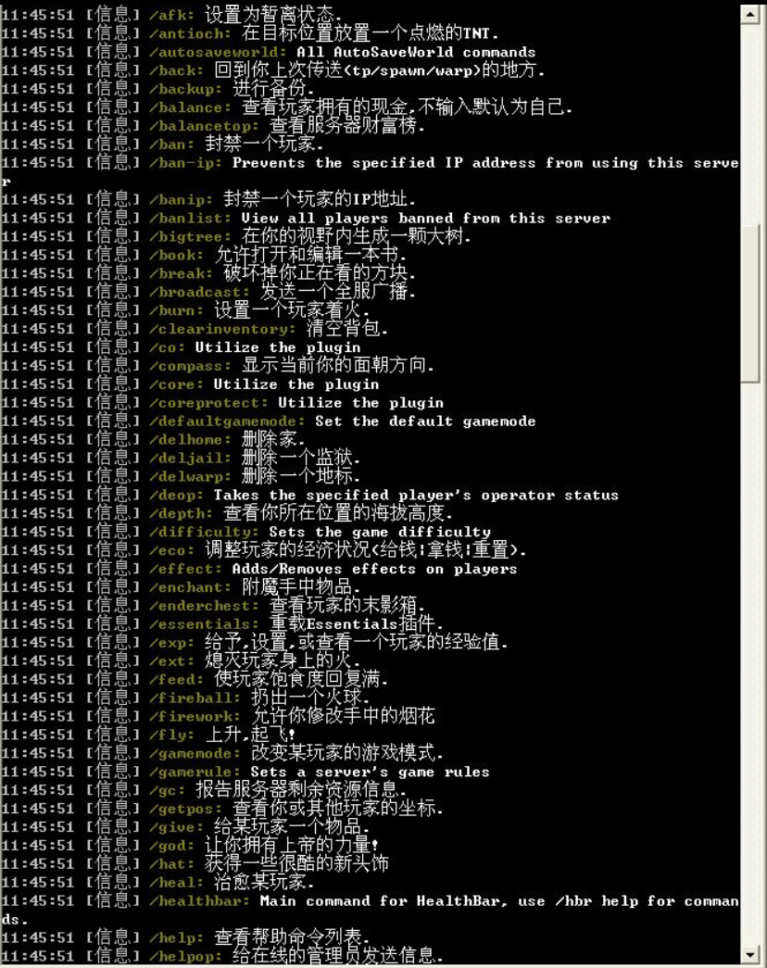
Task: Click the /feed command line
Action: 195,680
